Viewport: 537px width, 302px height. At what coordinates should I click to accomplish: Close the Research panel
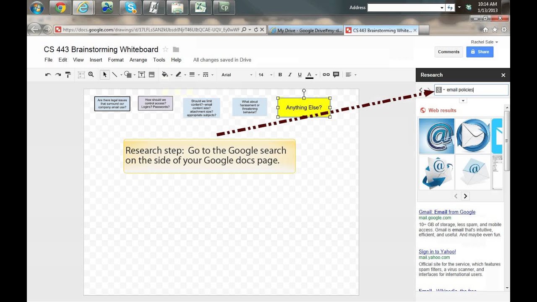click(x=503, y=75)
